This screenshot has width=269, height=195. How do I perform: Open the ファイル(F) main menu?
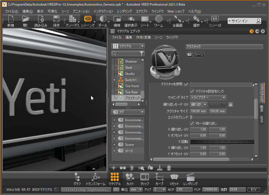point(11,11)
